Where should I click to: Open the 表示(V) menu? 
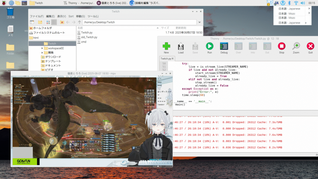(61, 16)
